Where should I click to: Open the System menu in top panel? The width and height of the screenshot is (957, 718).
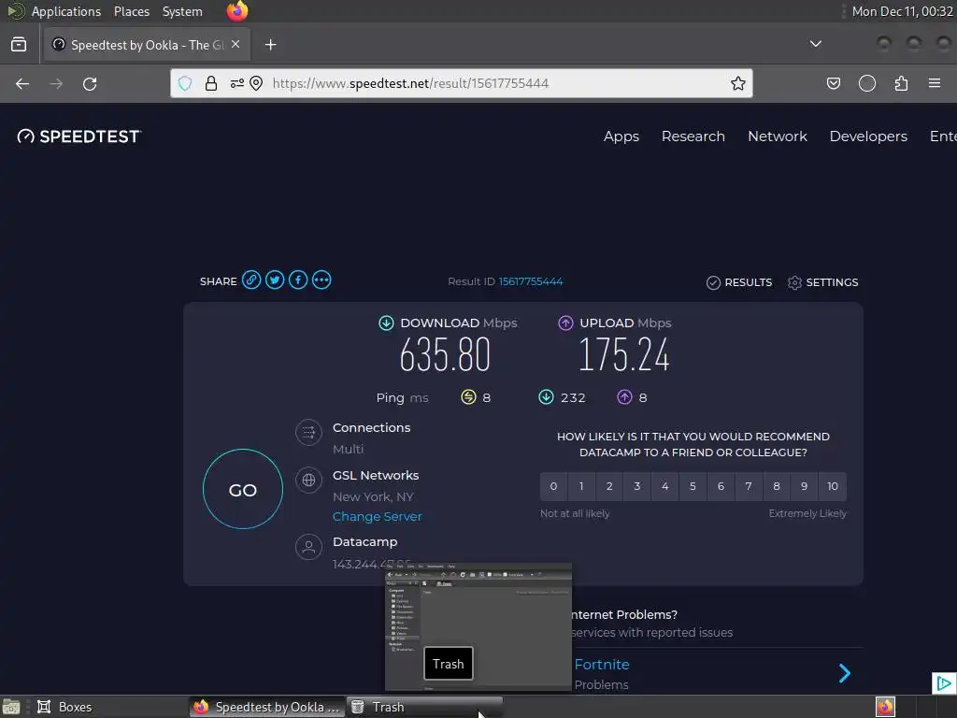point(182,11)
